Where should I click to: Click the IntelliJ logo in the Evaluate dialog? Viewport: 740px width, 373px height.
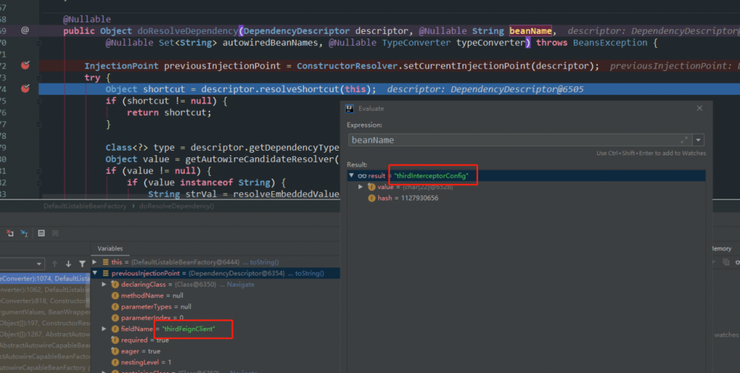click(x=349, y=109)
